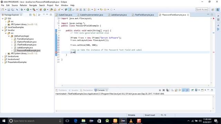Run the program with green Run icon
The image size is (221, 124).
tap(28, 10)
